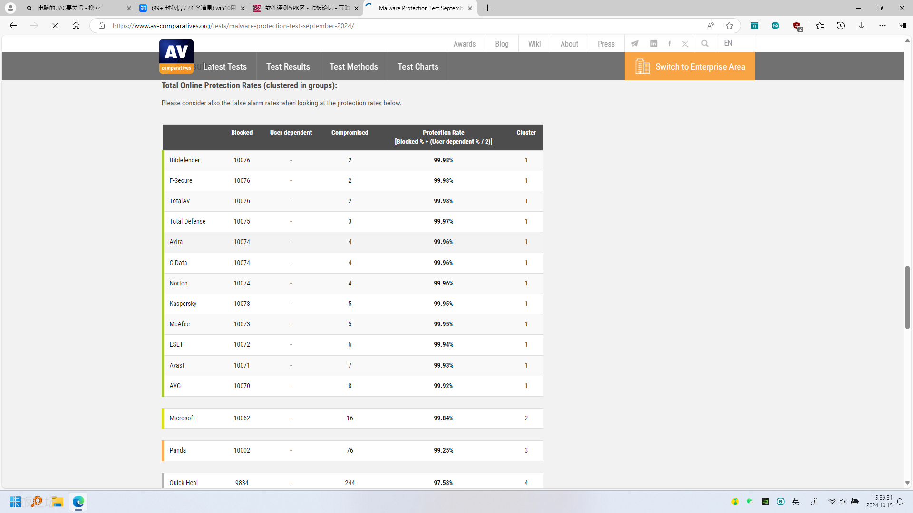913x513 pixels.
Task: Click the page vertical scrollbar thumb
Action: [x=907, y=297]
